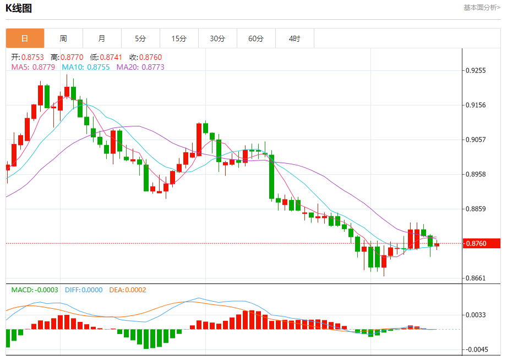Open the 60分 interval tab
Image resolution: width=507 pixels, height=356 pixels.
click(x=256, y=38)
